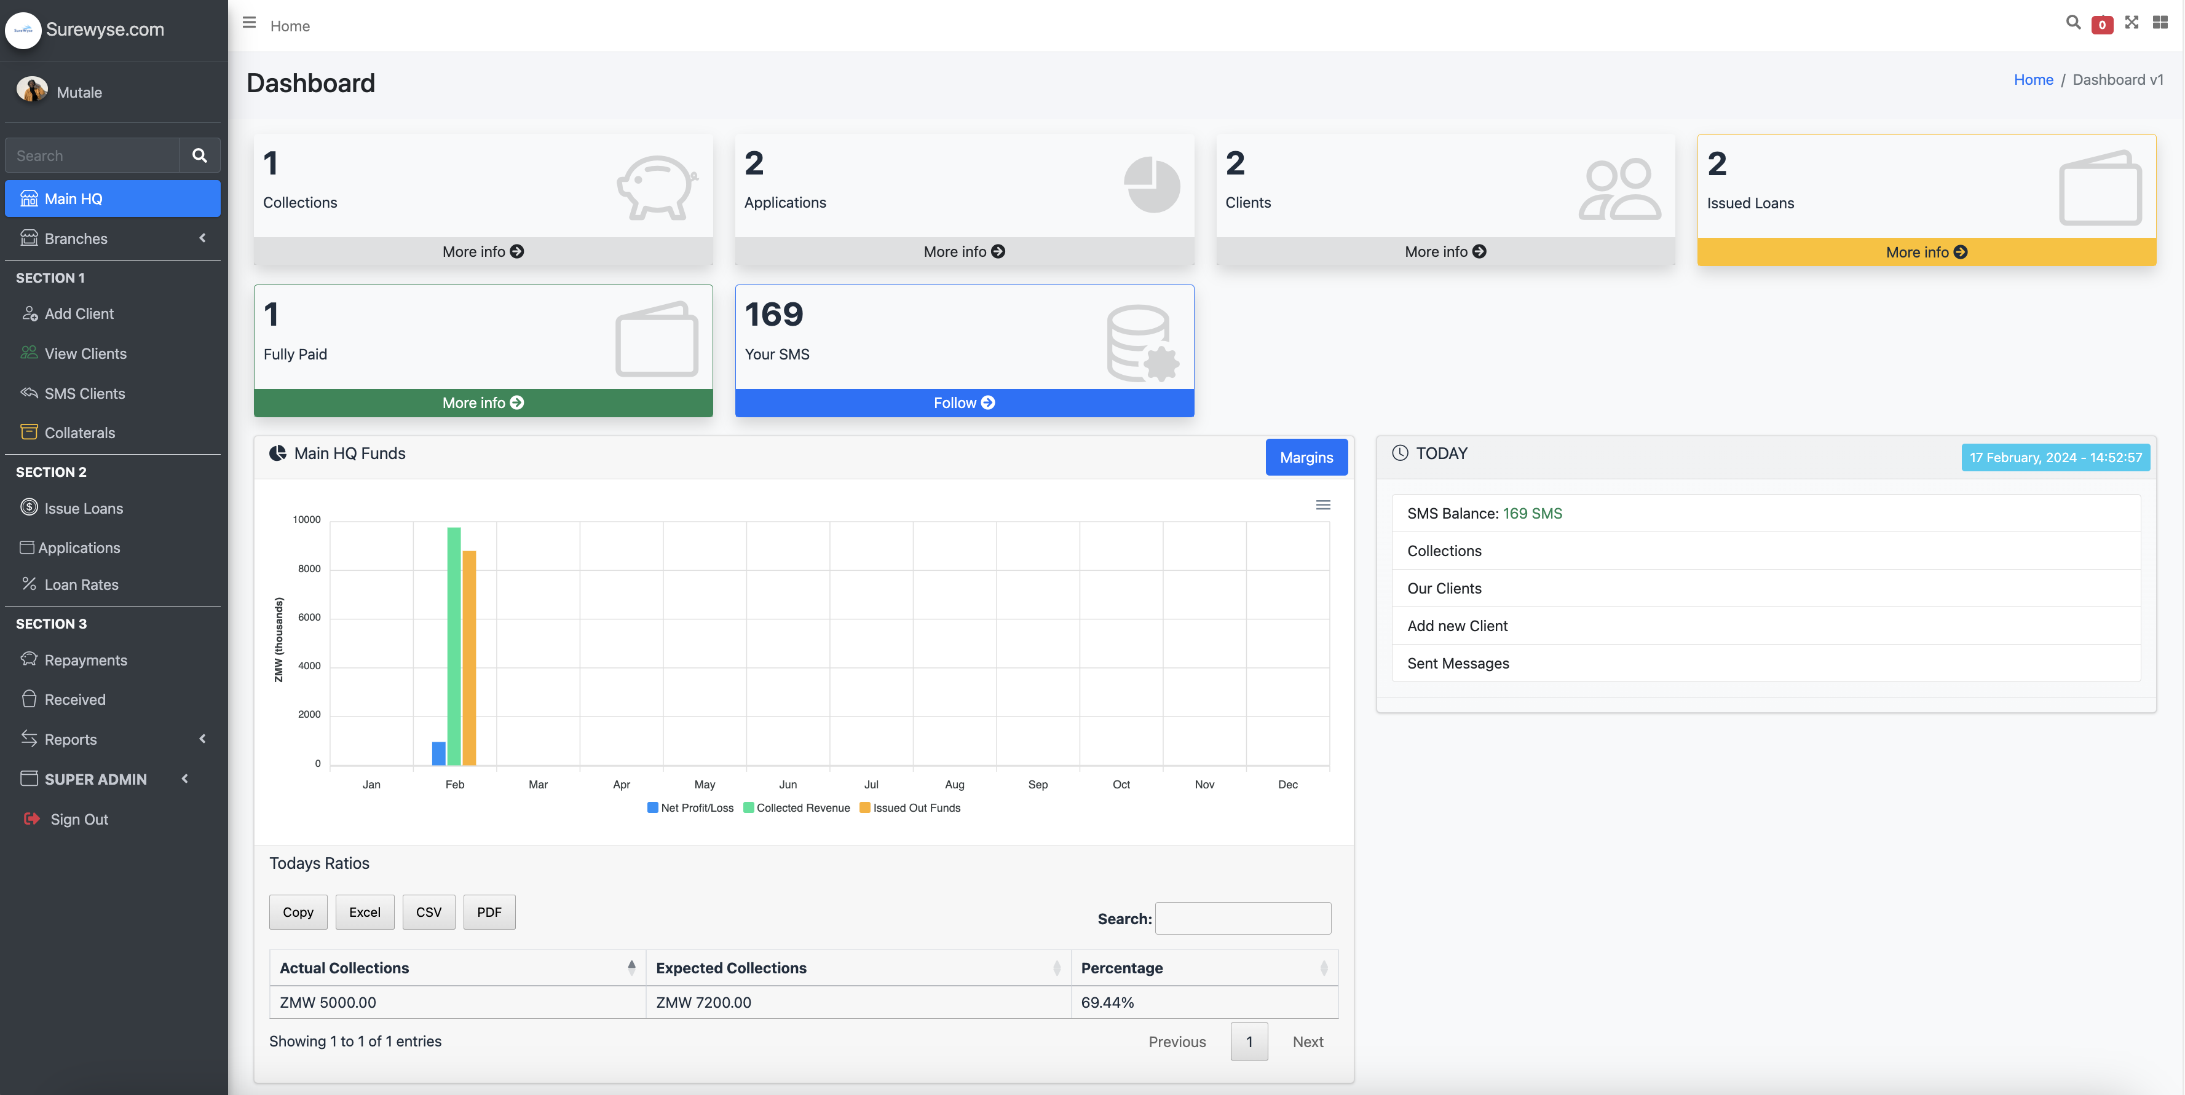
Task: Click the Margins button
Action: (1306, 457)
